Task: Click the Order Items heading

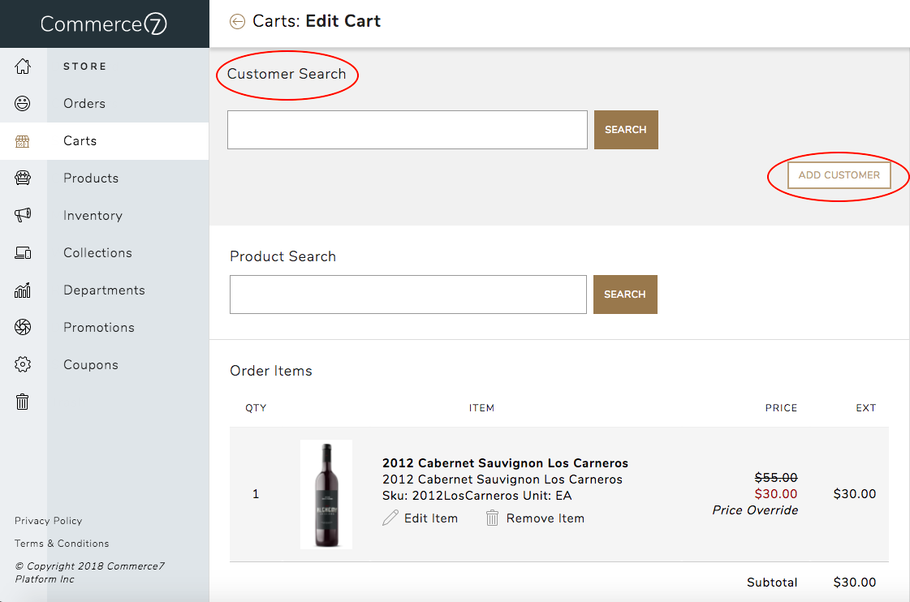Action: point(271,371)
